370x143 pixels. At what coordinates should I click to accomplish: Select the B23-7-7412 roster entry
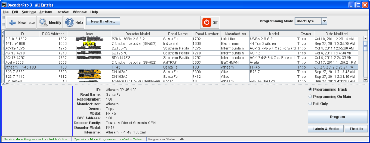click(x=181, y=76)
